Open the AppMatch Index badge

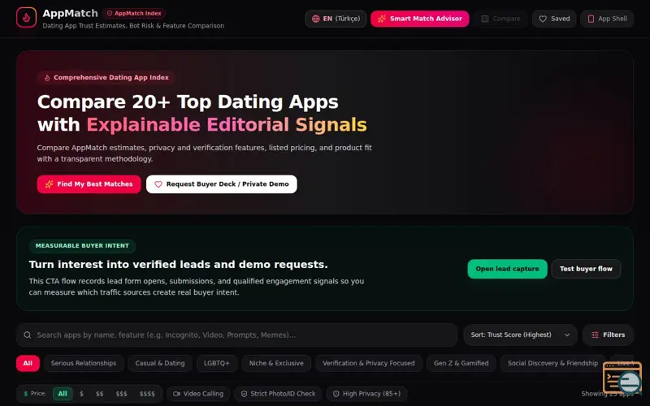(x=134, y=13)
